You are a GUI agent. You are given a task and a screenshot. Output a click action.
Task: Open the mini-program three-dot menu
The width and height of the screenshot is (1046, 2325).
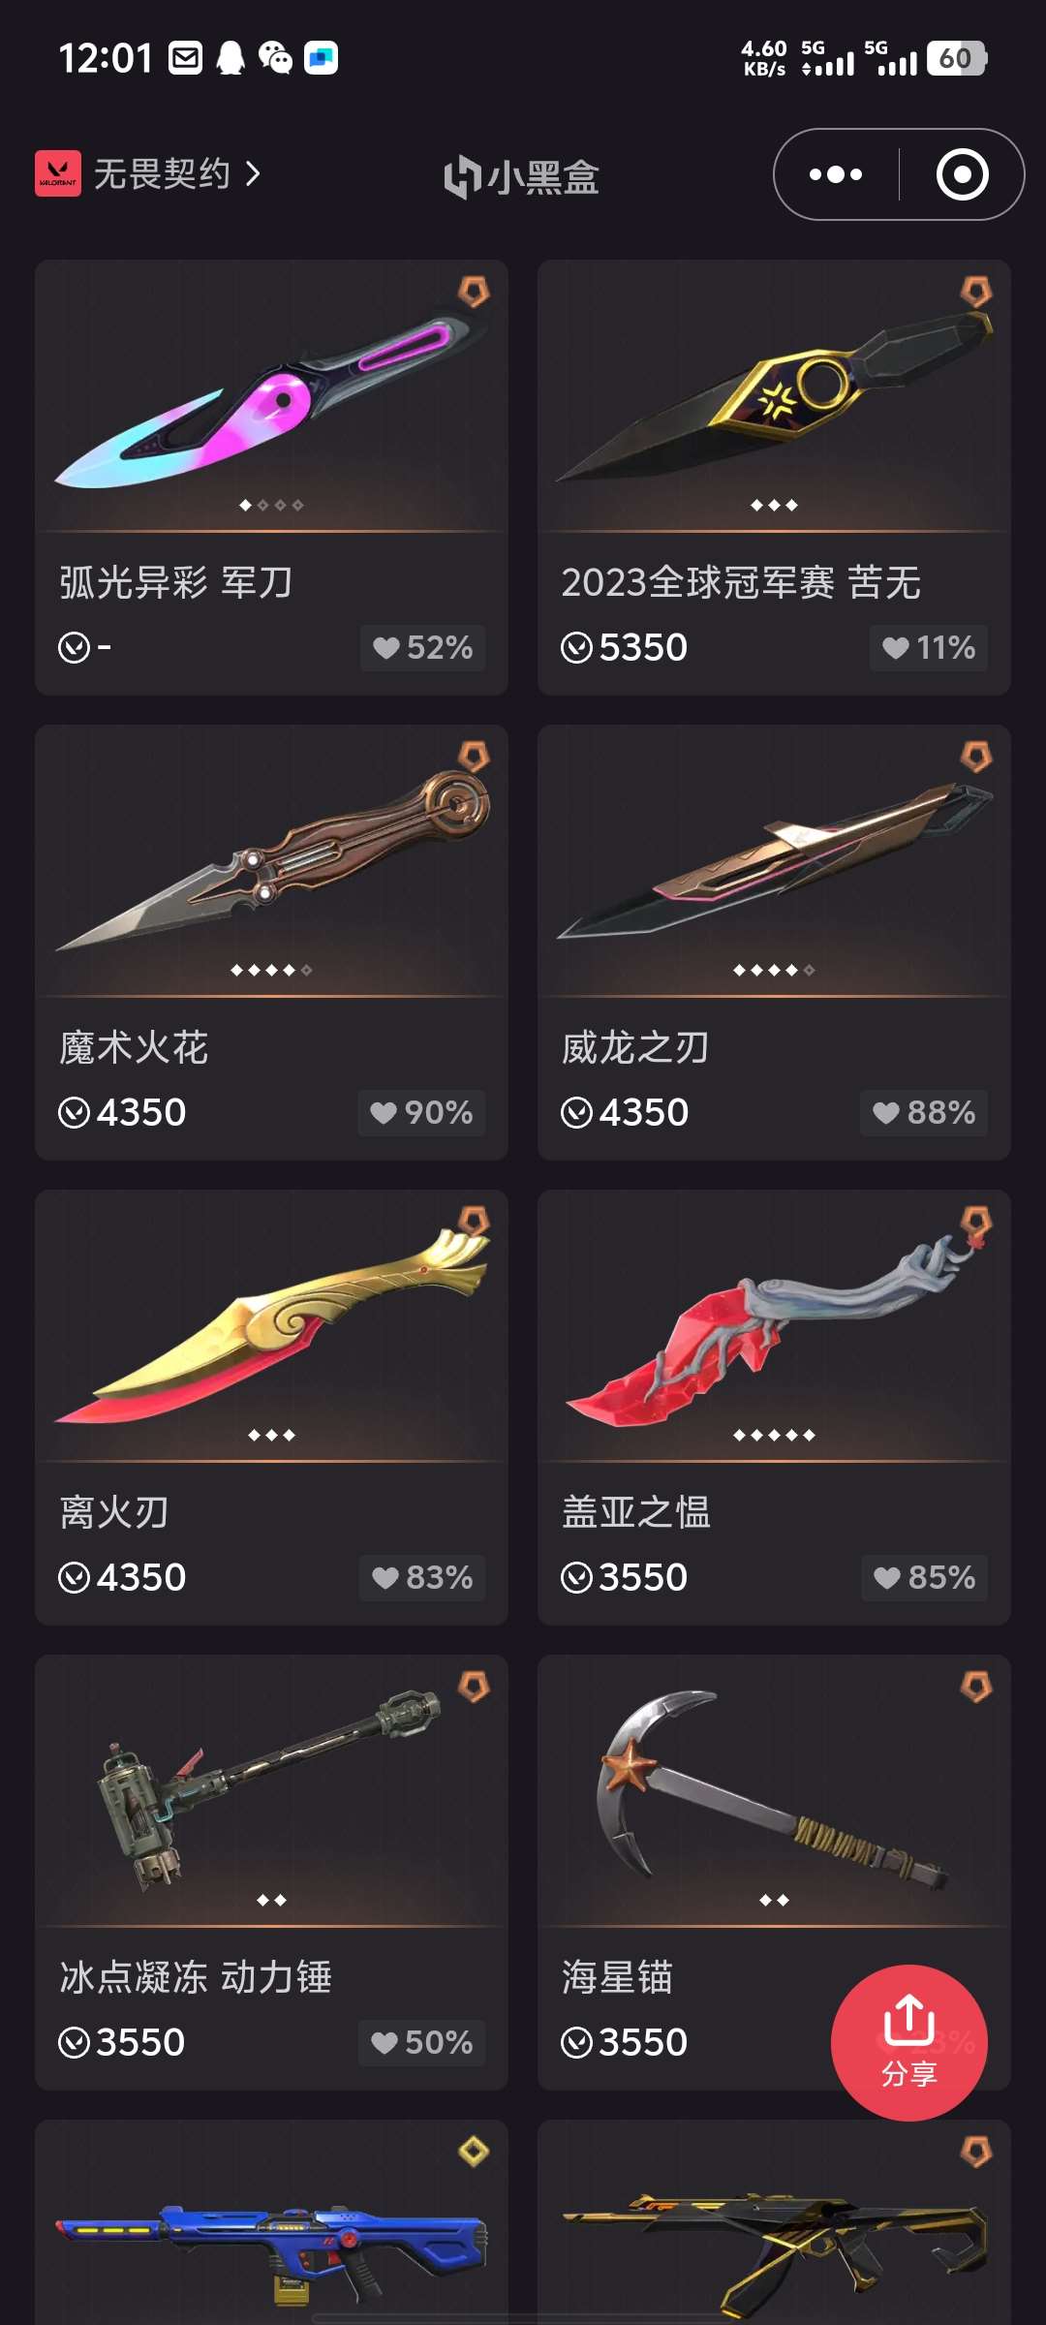[x=836, y=174]
